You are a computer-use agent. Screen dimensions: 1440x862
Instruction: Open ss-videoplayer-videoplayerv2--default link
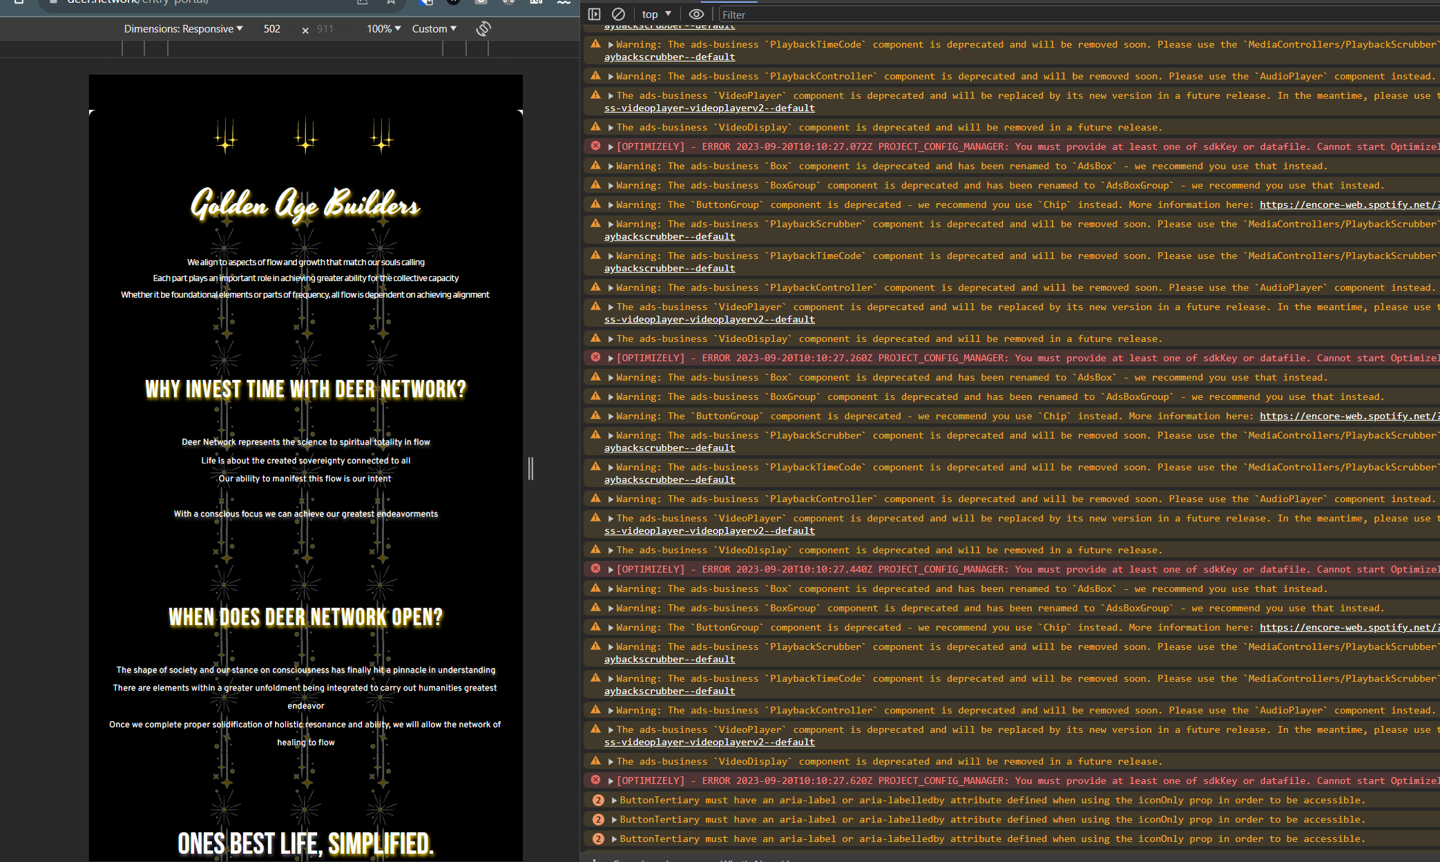[x=709, y=108]
